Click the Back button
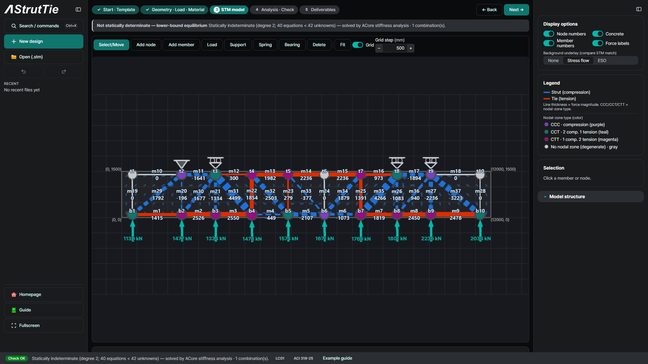This screenshot has height=364, width=648. click(489, 10)
